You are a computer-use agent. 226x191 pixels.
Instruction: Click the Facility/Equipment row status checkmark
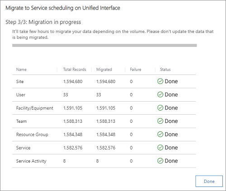(160, 108)
